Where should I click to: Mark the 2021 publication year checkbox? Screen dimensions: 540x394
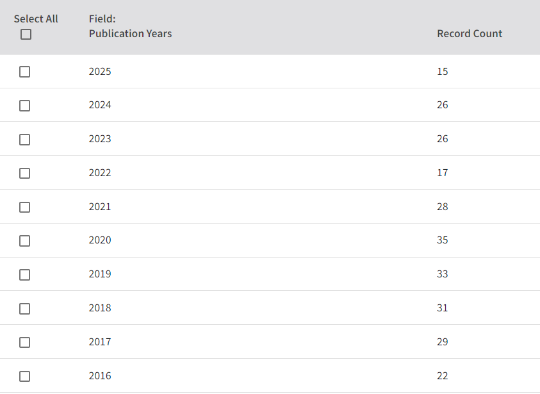click(24, 207)
